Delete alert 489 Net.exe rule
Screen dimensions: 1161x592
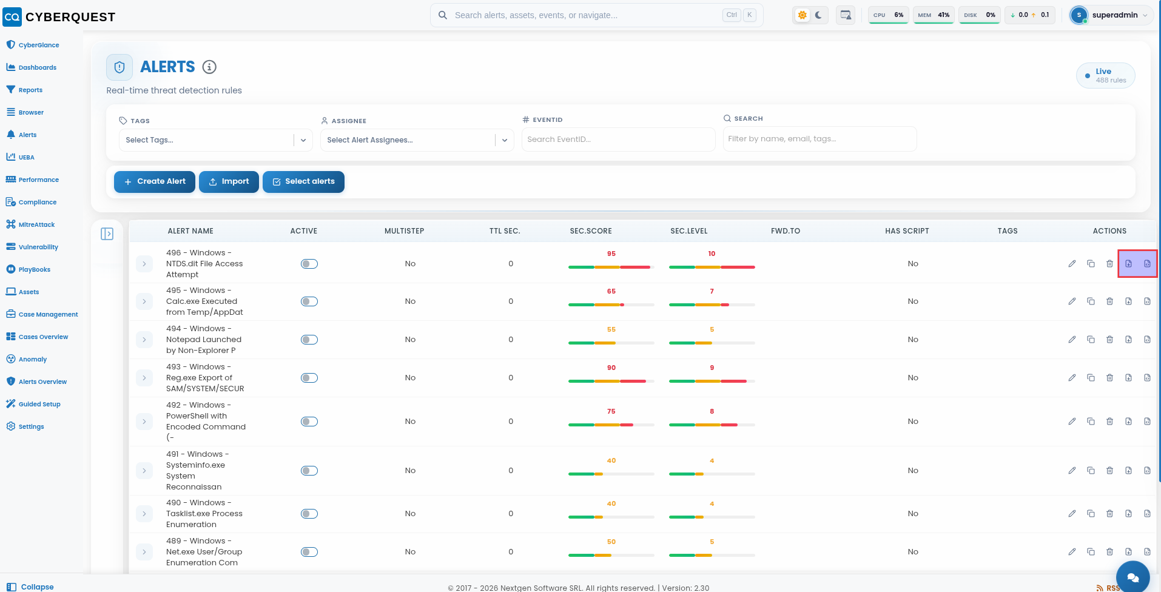click(x=1110, y=552)
